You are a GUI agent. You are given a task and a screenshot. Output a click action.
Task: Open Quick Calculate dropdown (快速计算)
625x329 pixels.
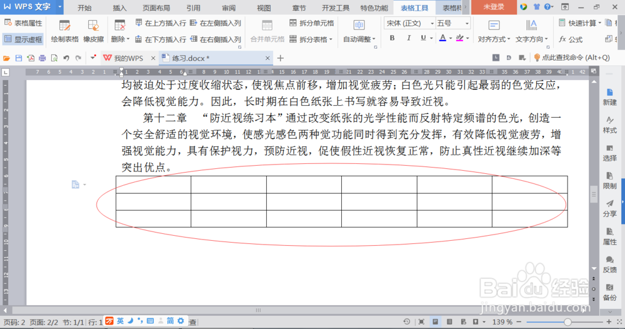point(580,23)
